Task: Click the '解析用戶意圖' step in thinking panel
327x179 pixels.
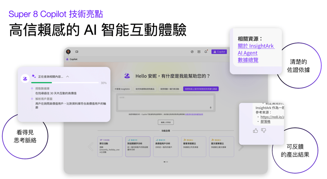Action: 44,99
